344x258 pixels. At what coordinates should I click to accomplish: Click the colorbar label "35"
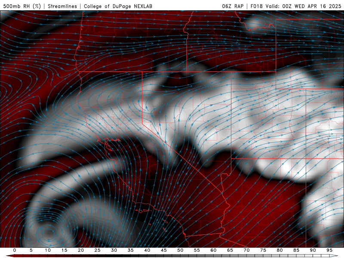tap(131, 250)
